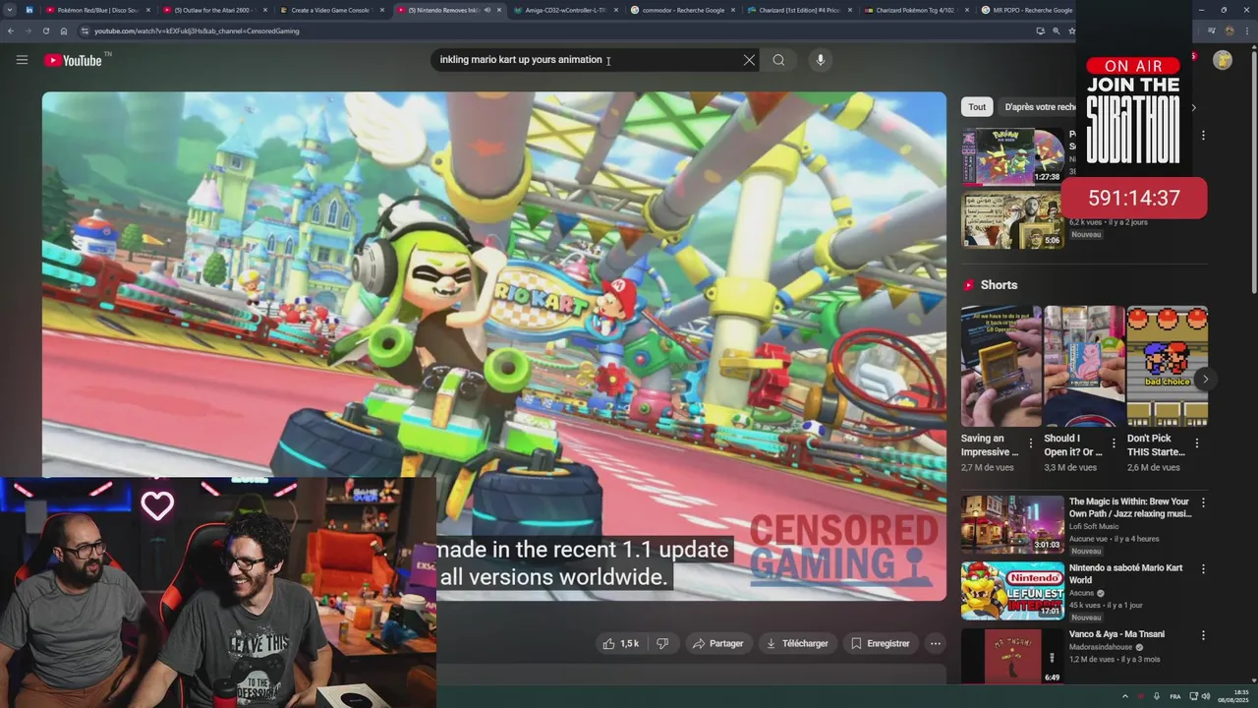Open 'The Magic Is Within' video title
Screen dimensions: 1258x708
[x=1129, y=507]
